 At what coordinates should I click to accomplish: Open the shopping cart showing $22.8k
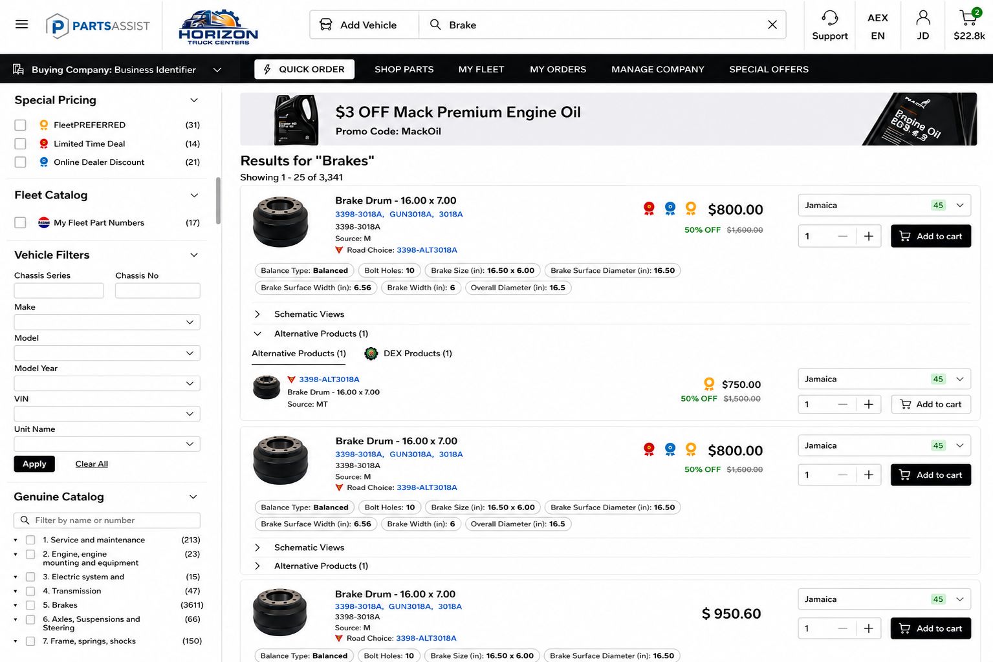point(969,25)
